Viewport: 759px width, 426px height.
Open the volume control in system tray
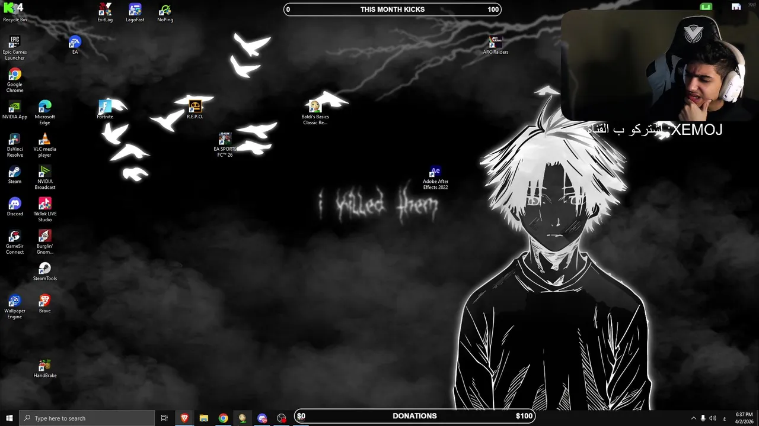713,418
